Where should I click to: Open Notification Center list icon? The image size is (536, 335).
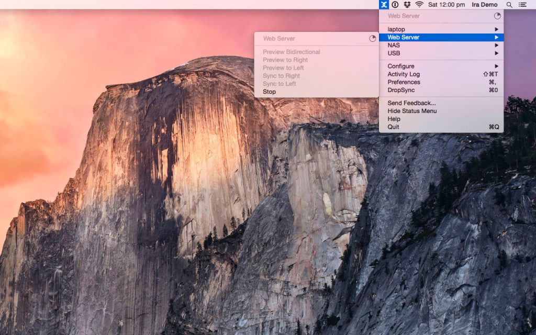point(522,5)
